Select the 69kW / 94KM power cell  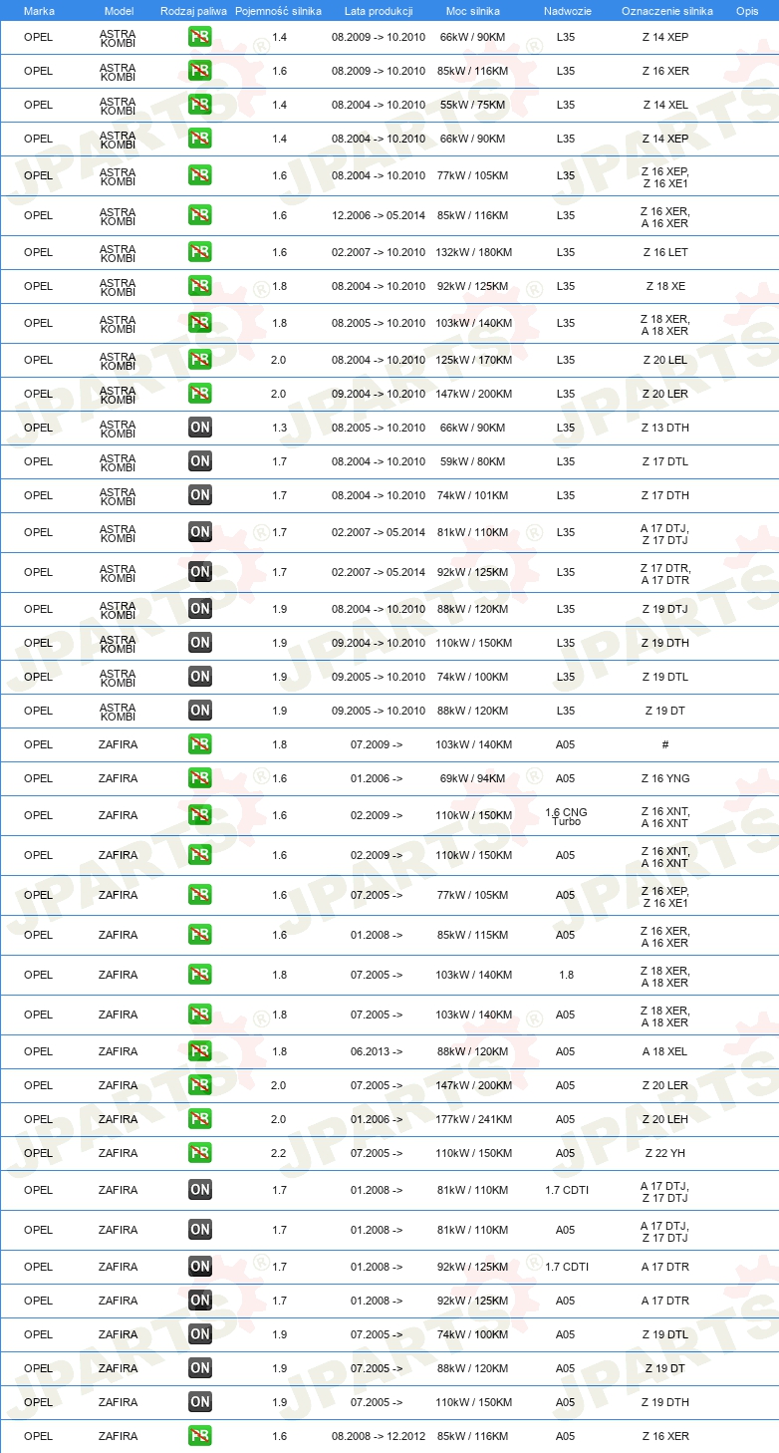[x=473, y=778]
